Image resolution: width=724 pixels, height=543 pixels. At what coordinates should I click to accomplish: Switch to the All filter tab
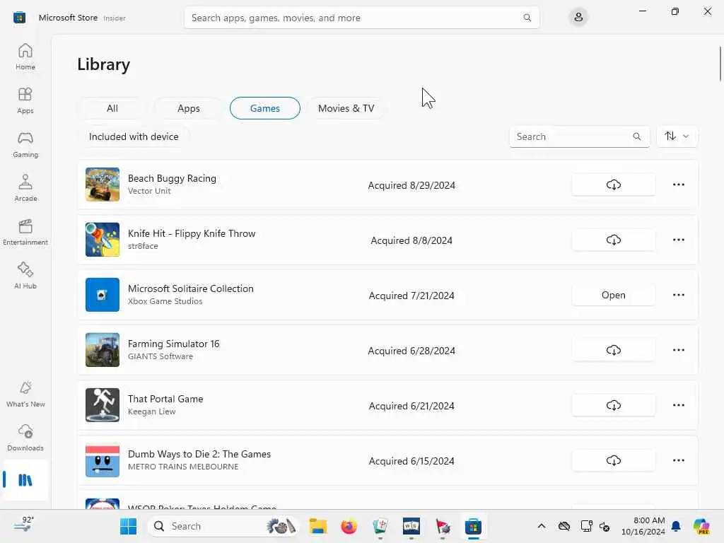click(112, 108)
